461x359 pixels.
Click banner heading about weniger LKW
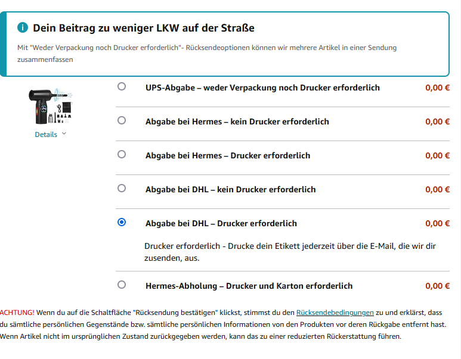[x=144, y=28]
